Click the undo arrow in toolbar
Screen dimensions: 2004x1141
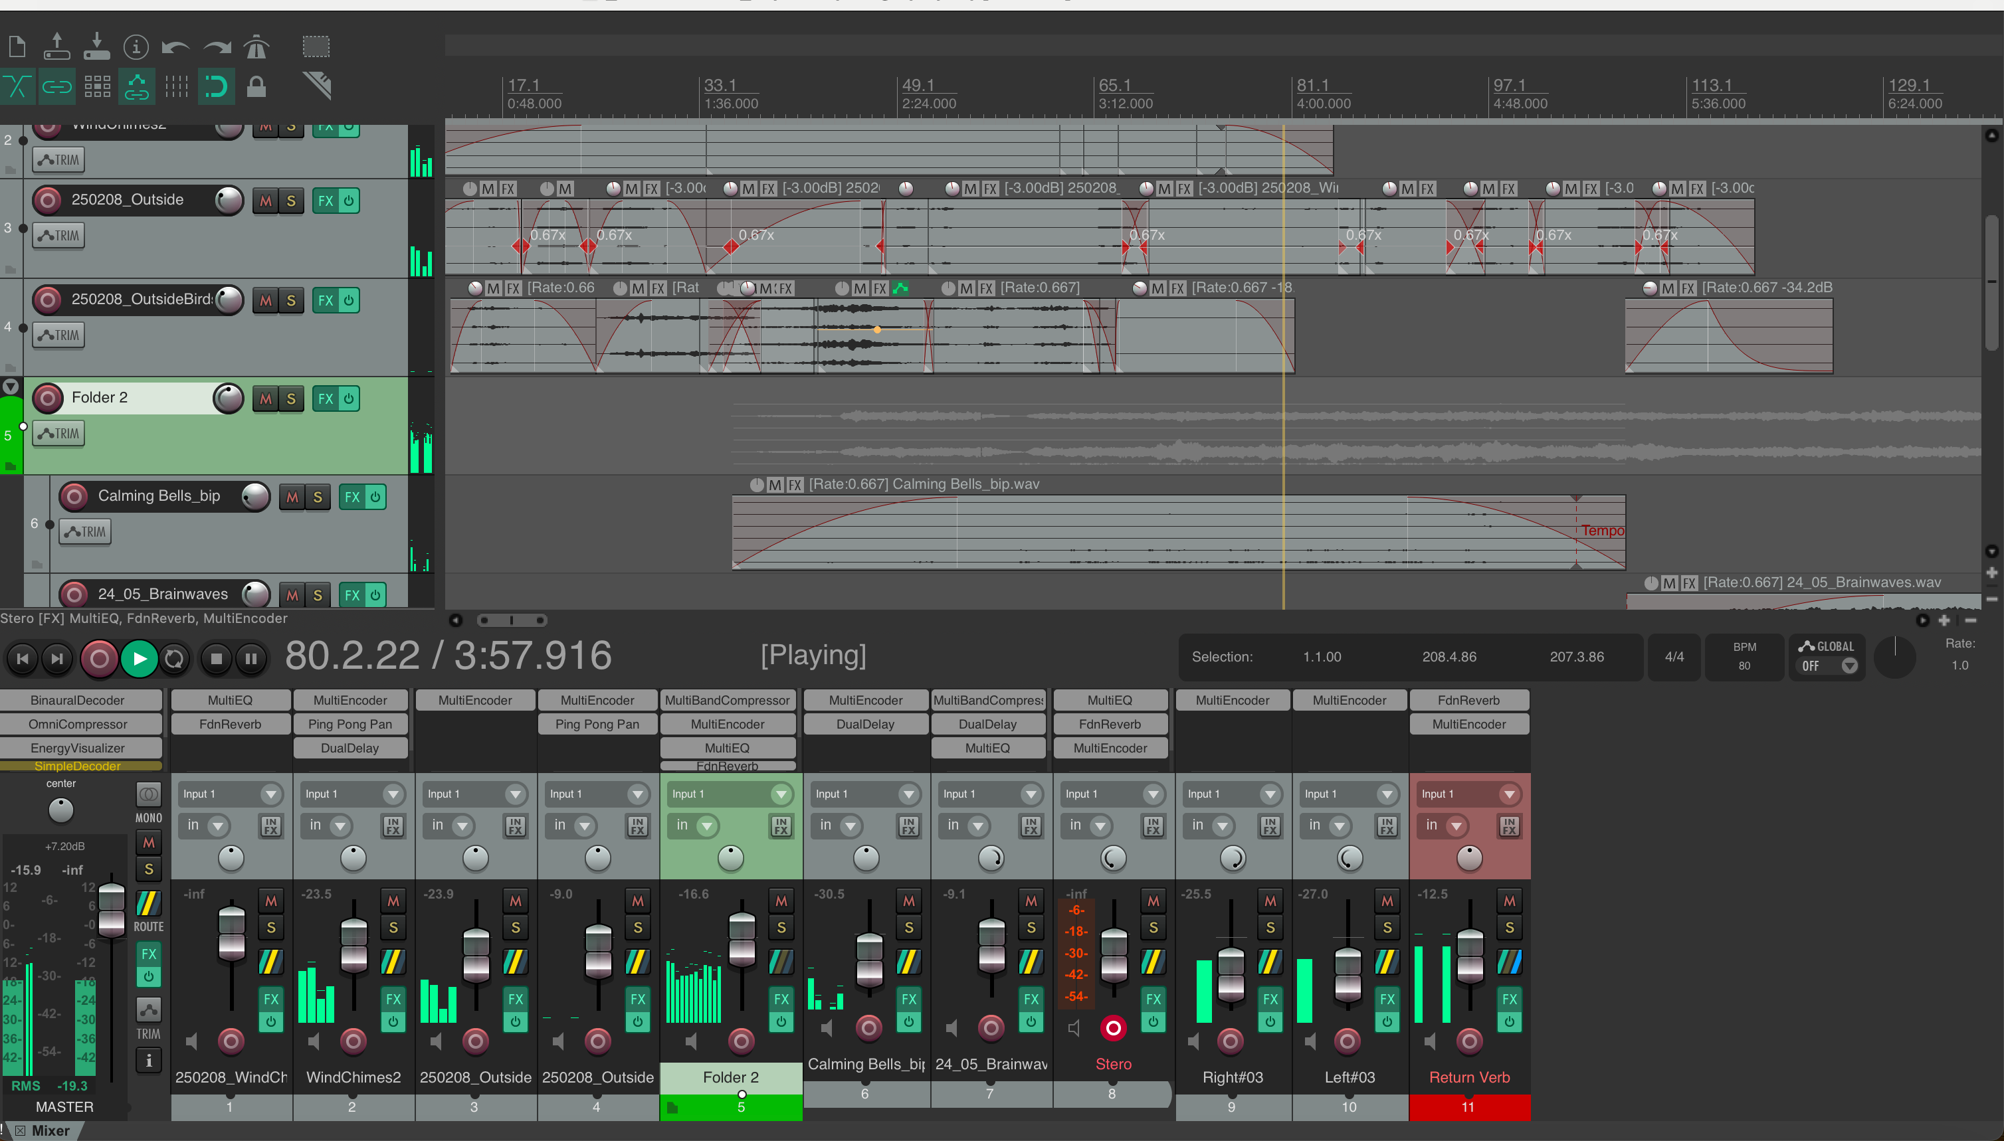[175, 48]
